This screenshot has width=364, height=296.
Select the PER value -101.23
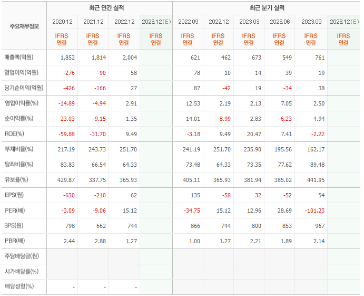click(314, 211)
